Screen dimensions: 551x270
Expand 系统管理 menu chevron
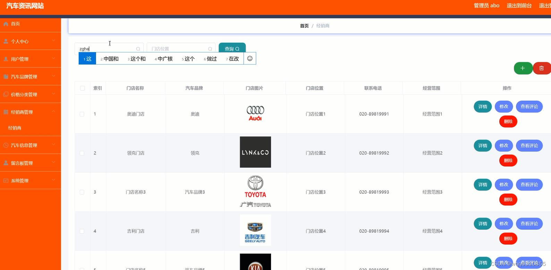point(53,180)
